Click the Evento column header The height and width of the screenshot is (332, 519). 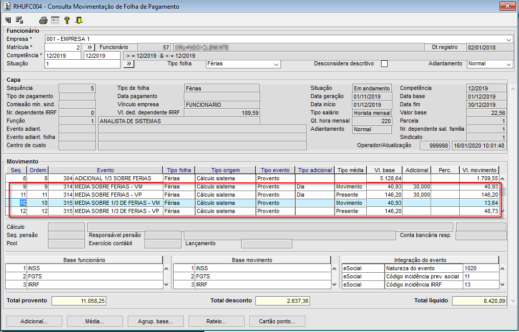point(105,170)
